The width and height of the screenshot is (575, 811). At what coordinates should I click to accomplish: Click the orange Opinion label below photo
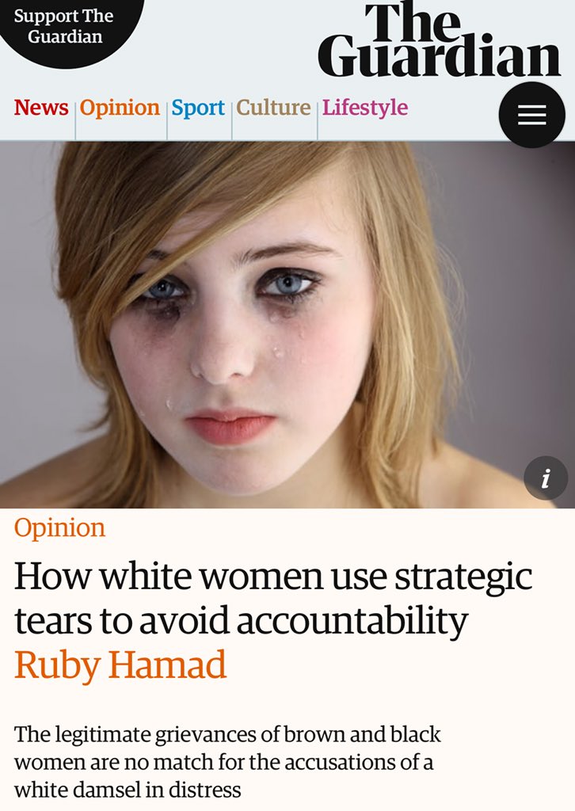pos(59,528)
